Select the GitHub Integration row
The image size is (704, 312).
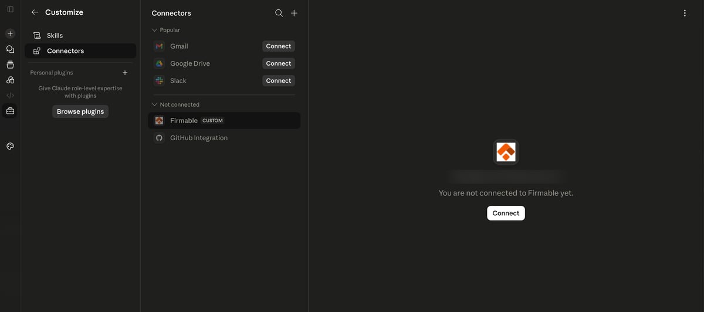click(x=224, y=138)
